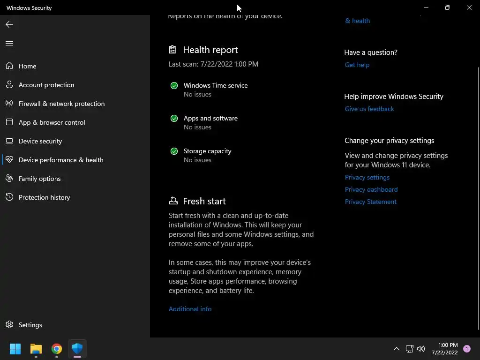Screen dimensions: 480x360
Task: Click the Protection history clock icon
Action: coord(9,197)
